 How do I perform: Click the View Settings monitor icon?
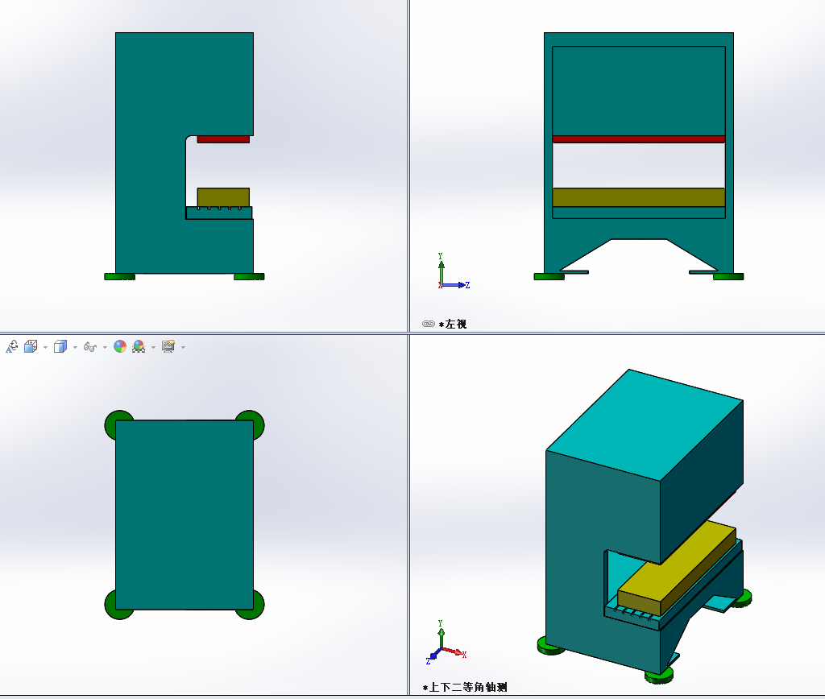tap(168, 346)
